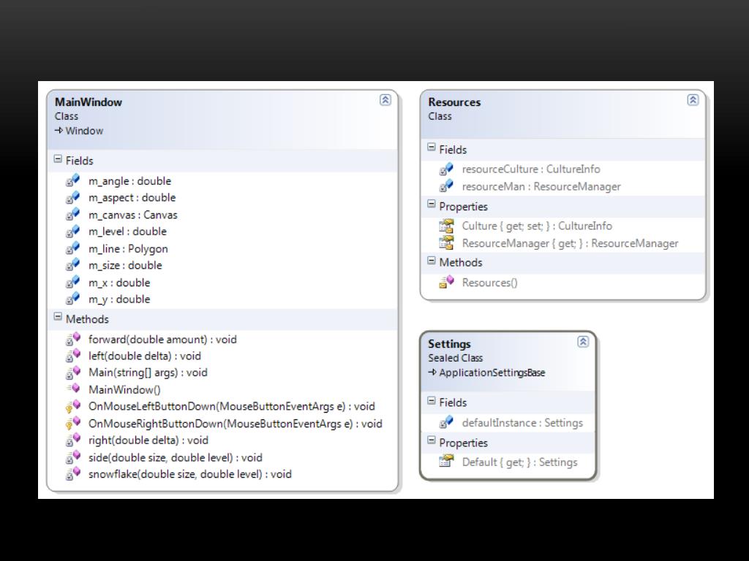This screenshot has height=561, width=749.
Task: Click the ResourceManager property icon
Action: point(446,243)
